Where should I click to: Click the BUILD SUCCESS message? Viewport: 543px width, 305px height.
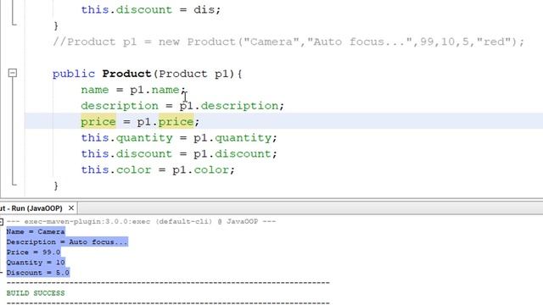(x=36, y=293)
